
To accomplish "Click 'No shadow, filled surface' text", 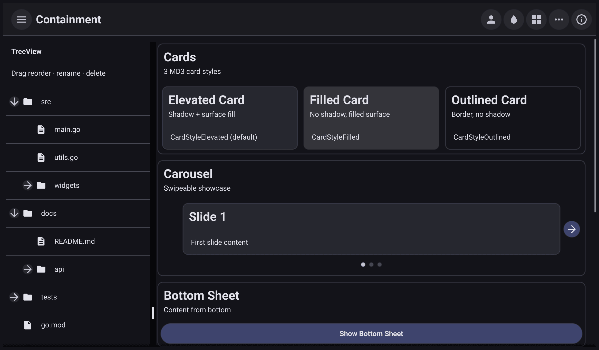I will [x=350, y=114].
